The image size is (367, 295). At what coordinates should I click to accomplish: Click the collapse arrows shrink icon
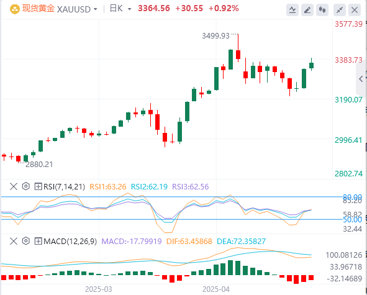pos(340,10)
